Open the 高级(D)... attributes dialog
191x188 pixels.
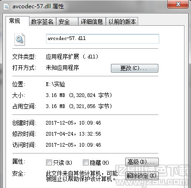pyautogui.click(x=142, y=162)
